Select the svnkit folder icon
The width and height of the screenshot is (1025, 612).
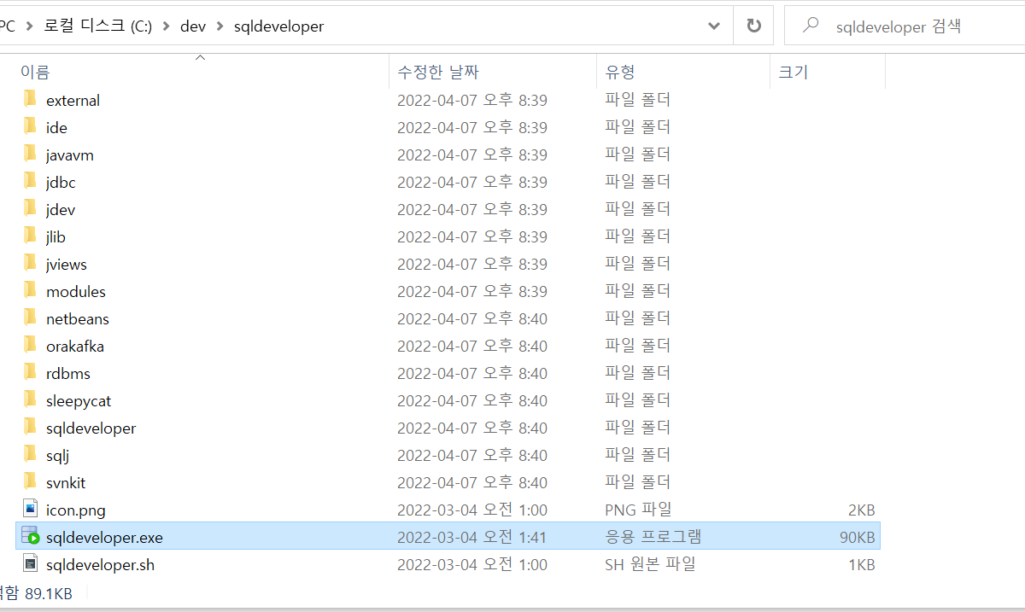(30, 482)
